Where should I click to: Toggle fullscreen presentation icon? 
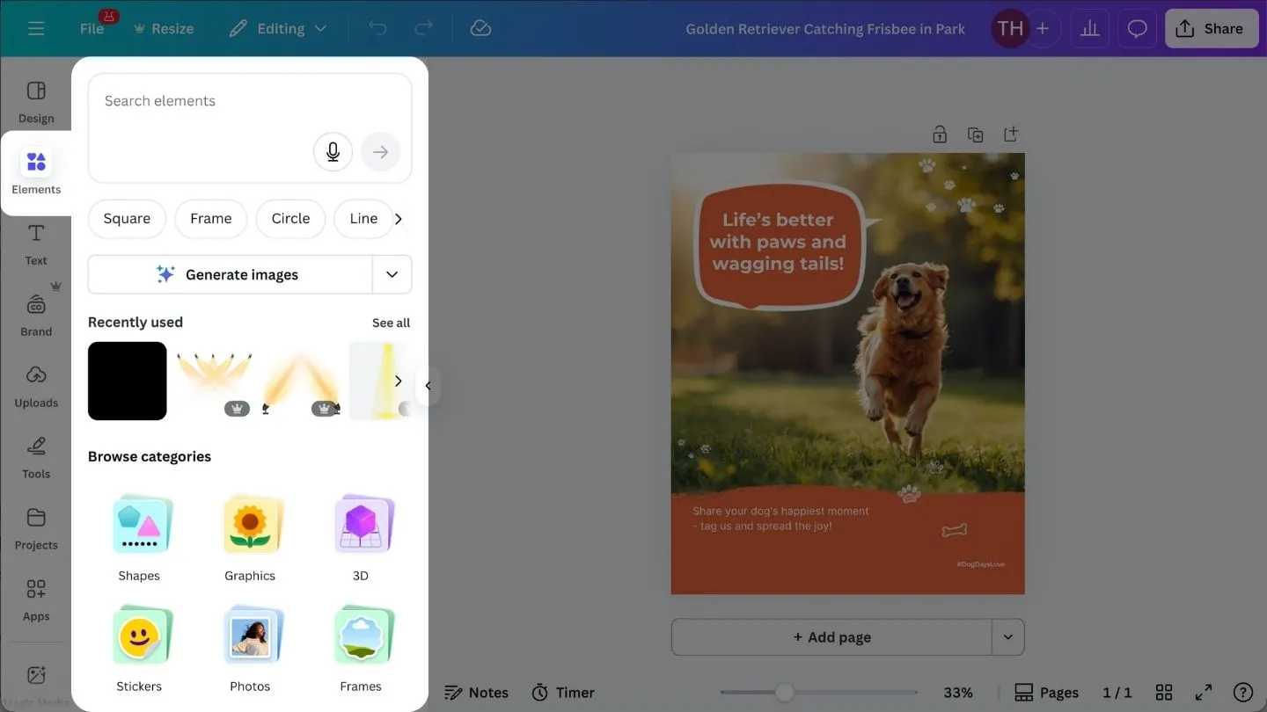(1203, 693)
